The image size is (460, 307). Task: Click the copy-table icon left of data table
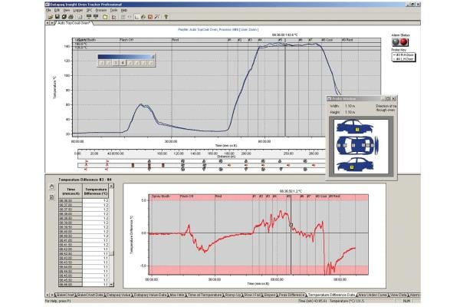click(x=52, y=196)
